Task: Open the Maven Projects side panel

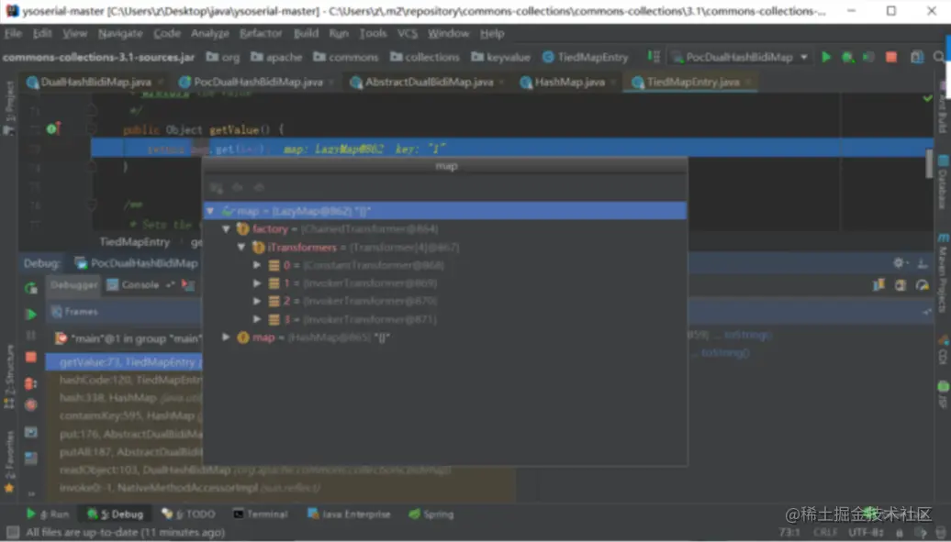Action: pos(943,273)
